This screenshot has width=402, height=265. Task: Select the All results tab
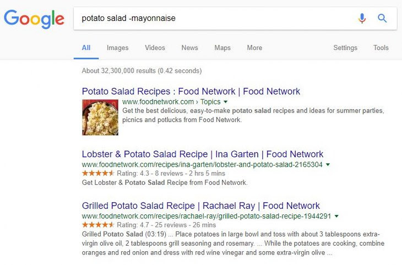[86, 48]
